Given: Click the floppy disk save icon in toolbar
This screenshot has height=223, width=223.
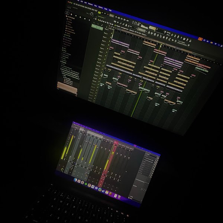Looking at the screenshot, I should click(x=184, y=39).
